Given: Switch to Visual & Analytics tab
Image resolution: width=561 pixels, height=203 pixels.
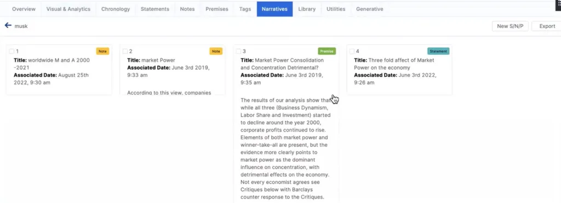Looking at the screenshot, I should pos(68,9).
